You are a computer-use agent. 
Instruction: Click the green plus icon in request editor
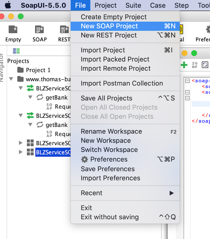(184, 65)
